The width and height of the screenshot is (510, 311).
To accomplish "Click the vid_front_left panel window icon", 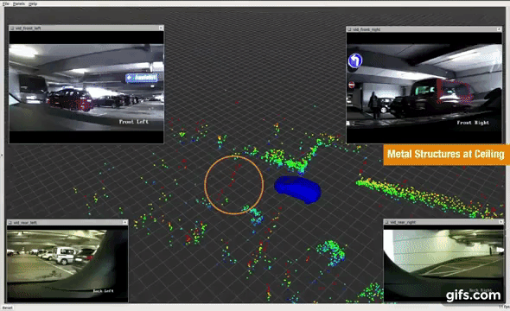I will 12,29.
